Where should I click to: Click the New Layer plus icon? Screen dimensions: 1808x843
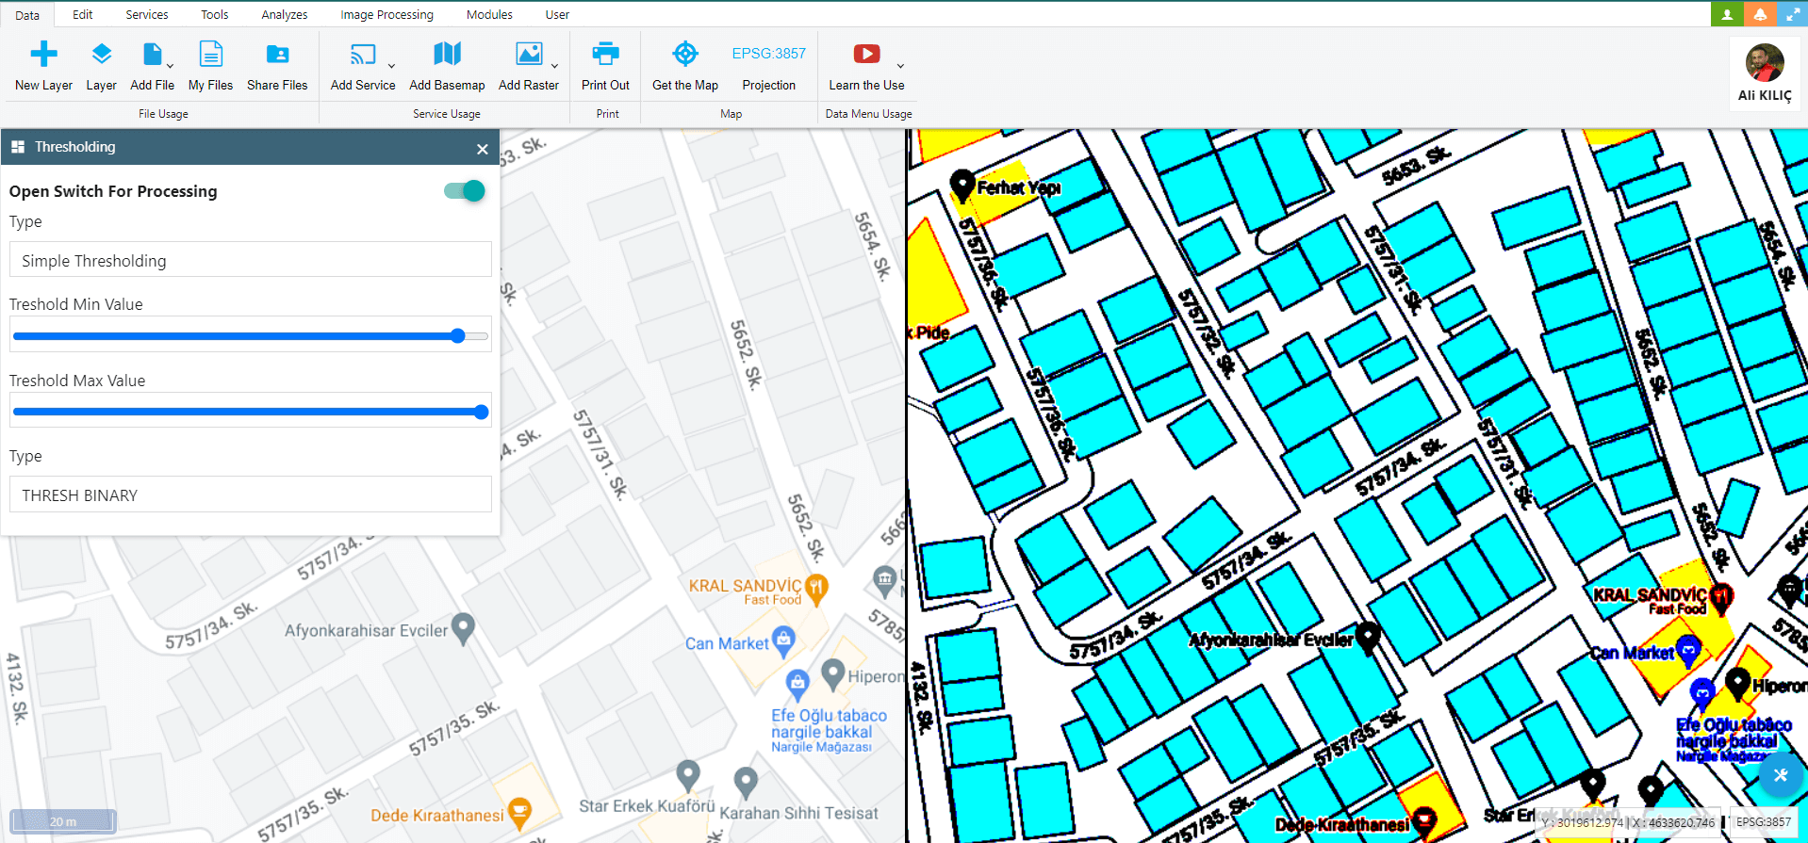click(x=43, y=54)
